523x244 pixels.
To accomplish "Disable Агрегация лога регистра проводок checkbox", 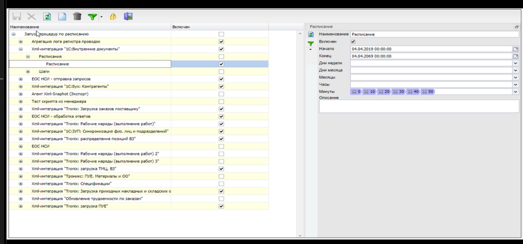I will pyautogui.click(x=221, y=42).
